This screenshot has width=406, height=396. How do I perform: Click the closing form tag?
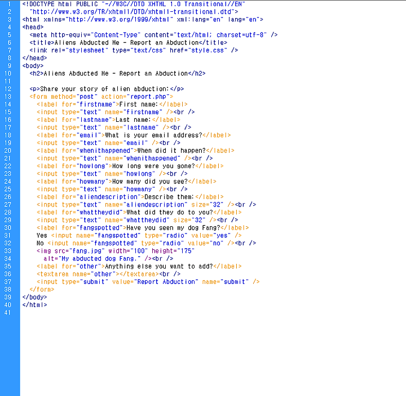pos(42,289)
